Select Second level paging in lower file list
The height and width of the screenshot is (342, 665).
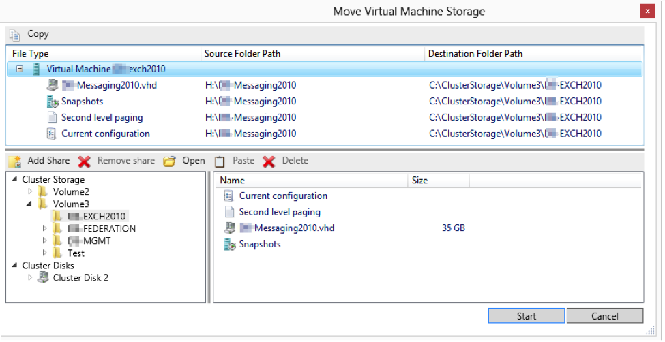point(280,212)
